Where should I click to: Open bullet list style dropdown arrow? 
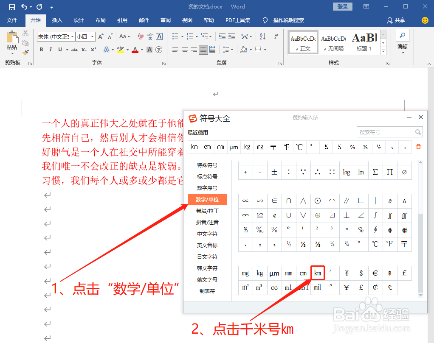point(183,36)
